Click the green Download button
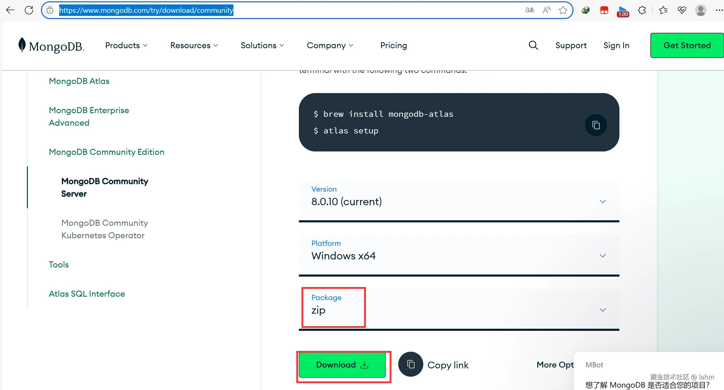 pos(342,364)
